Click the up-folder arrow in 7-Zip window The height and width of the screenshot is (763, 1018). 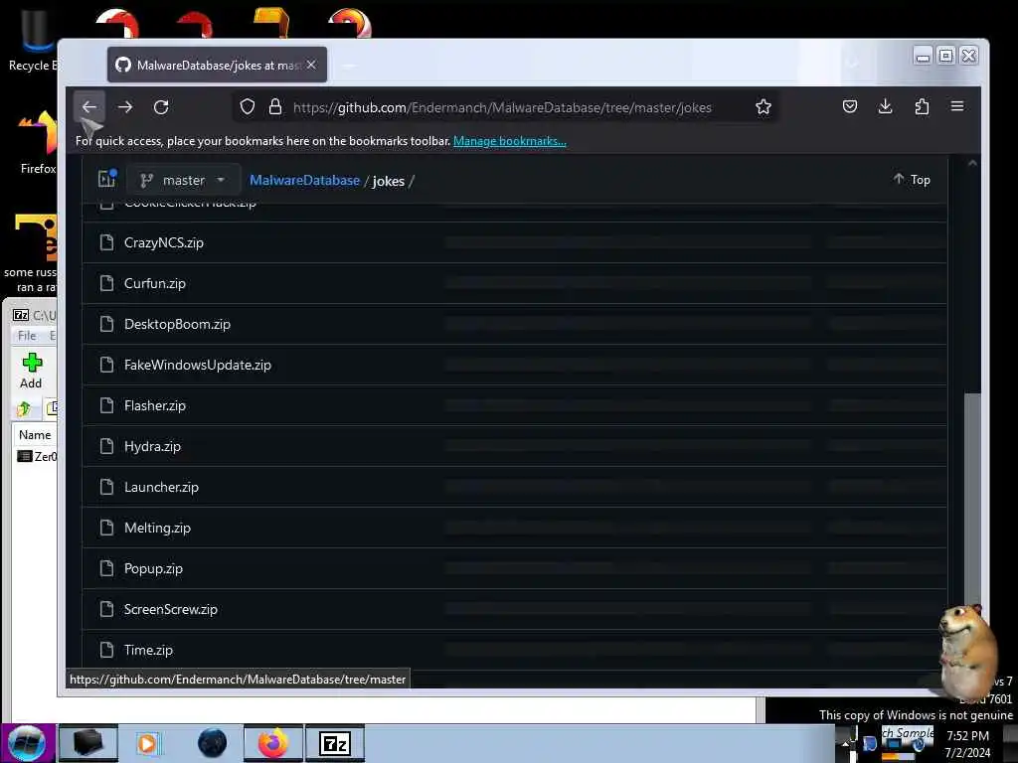(x=25, y=408)
